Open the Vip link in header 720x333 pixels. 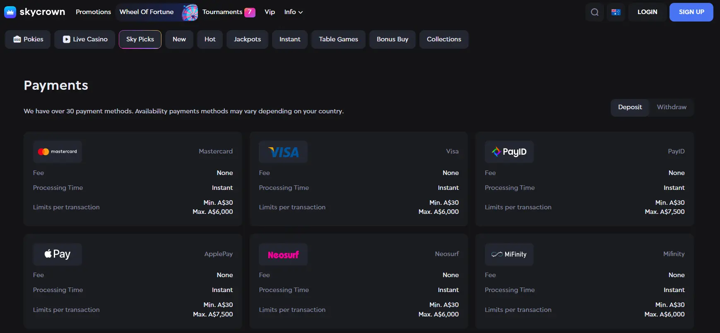click(x=270, y=12)
